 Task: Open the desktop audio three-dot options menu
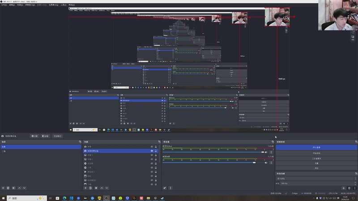pos(271,163)
